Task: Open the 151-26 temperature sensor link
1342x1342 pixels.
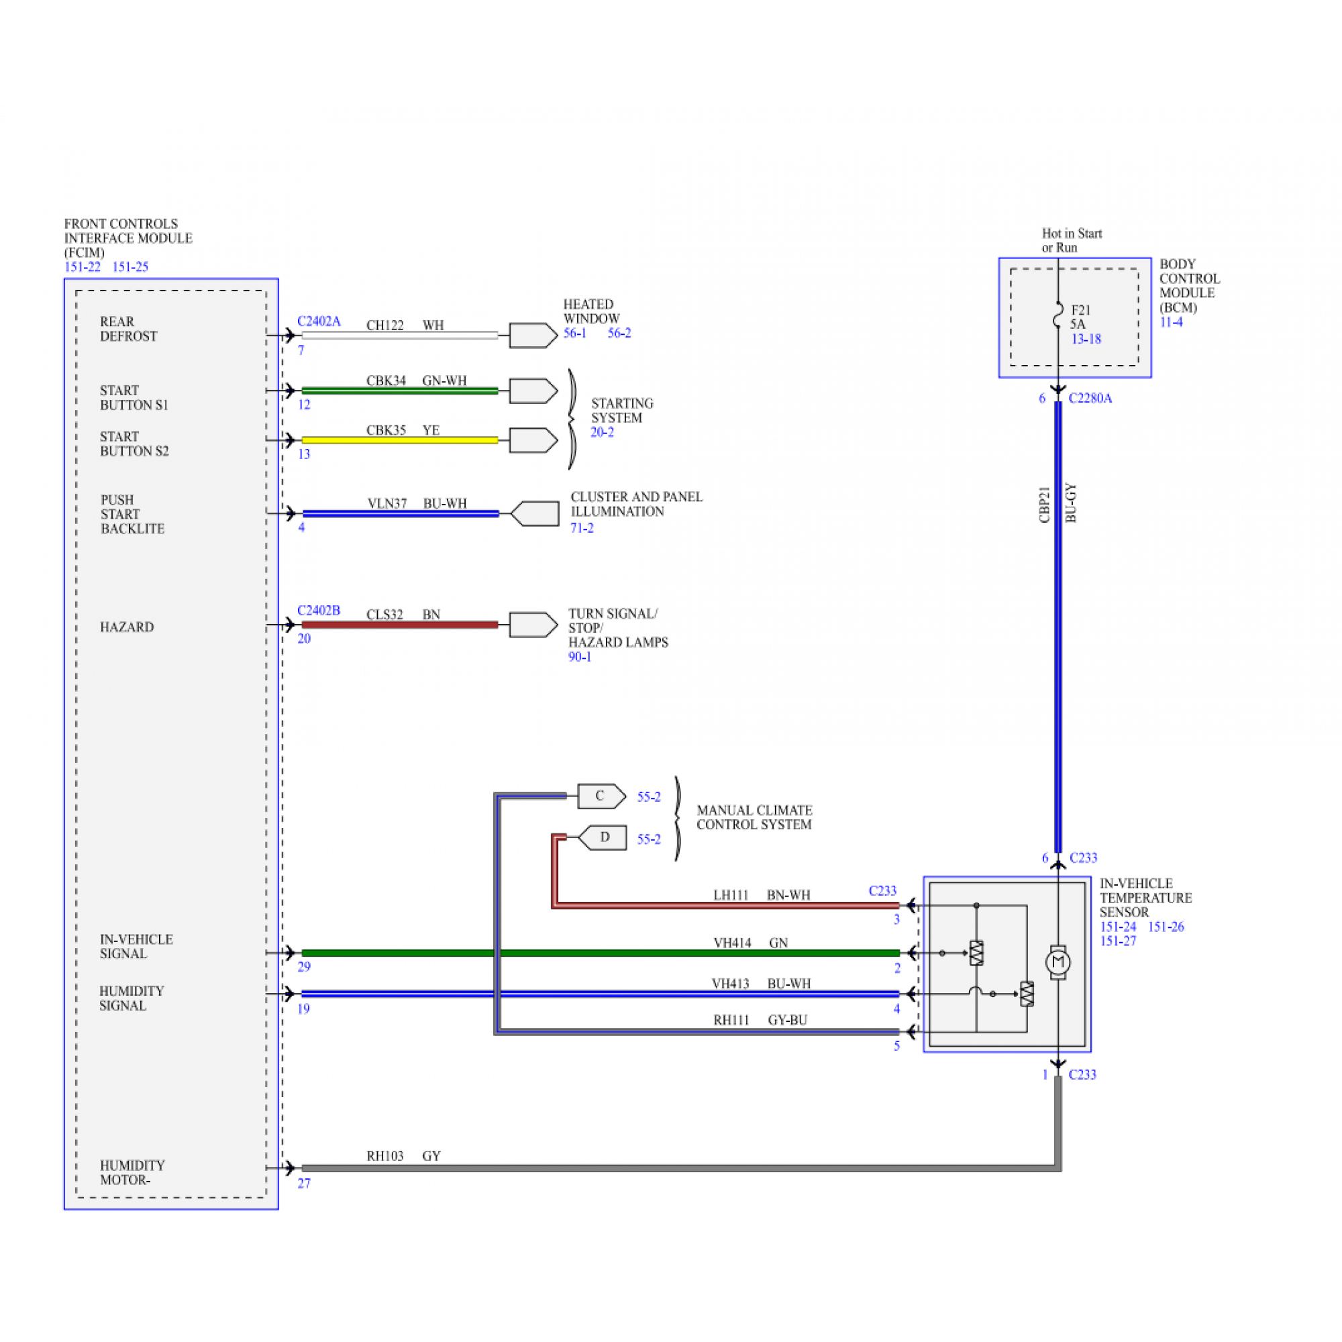Action: click(1166, 927)
